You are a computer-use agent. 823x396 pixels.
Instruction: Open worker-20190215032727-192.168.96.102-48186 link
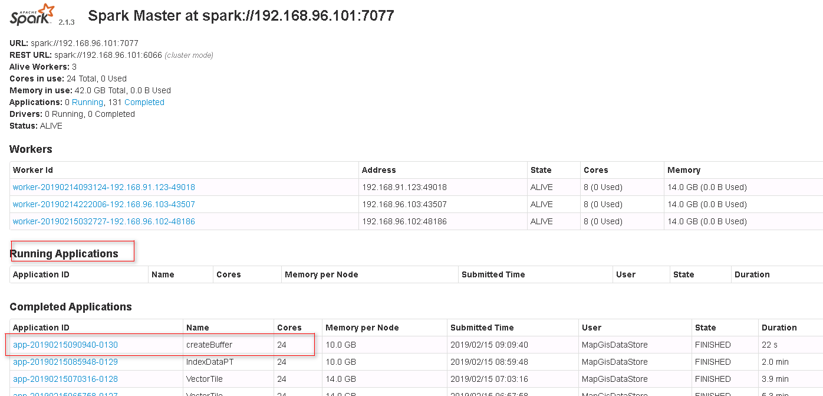pos(104,221)
